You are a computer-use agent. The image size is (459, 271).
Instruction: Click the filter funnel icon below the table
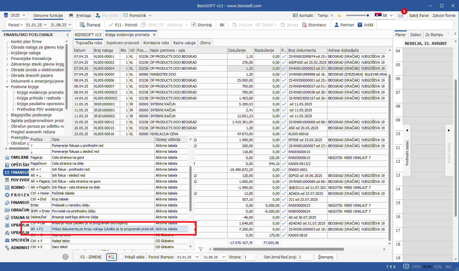click(x=201, y=249)
